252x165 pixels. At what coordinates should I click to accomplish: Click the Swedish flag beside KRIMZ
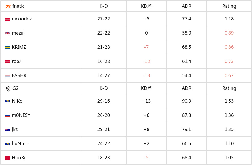[8, 47]
